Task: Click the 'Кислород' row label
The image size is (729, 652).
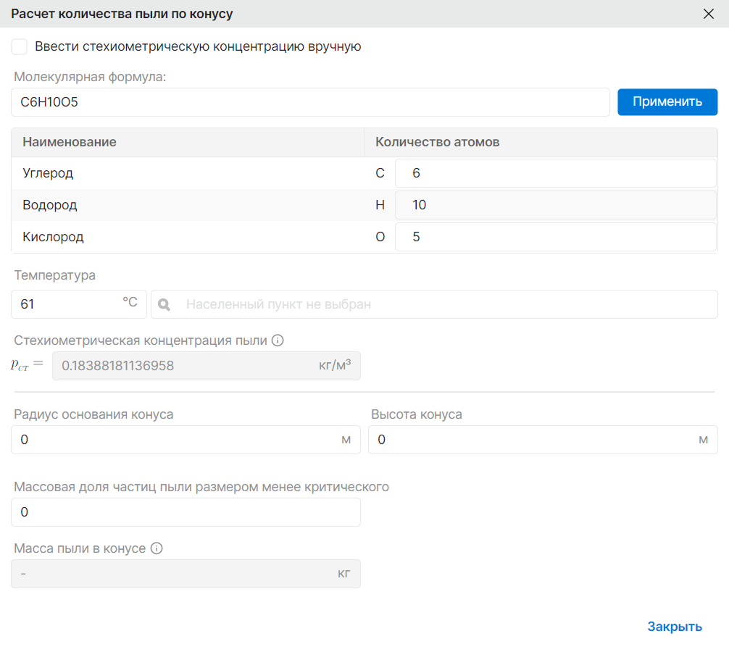Action: 53,237
